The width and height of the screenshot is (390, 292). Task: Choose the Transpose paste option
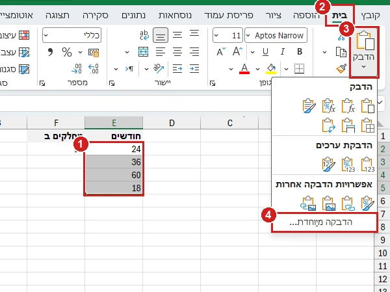[328, 126]
